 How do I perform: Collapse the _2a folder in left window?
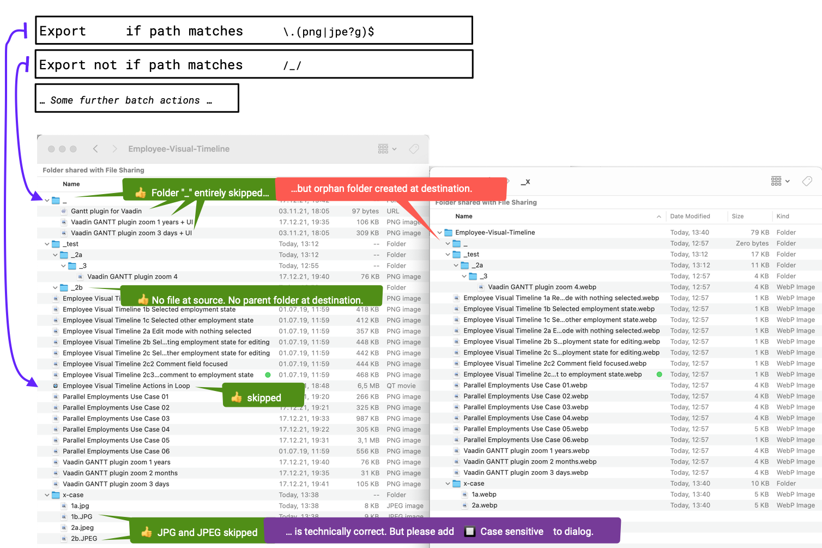point(55,255)
